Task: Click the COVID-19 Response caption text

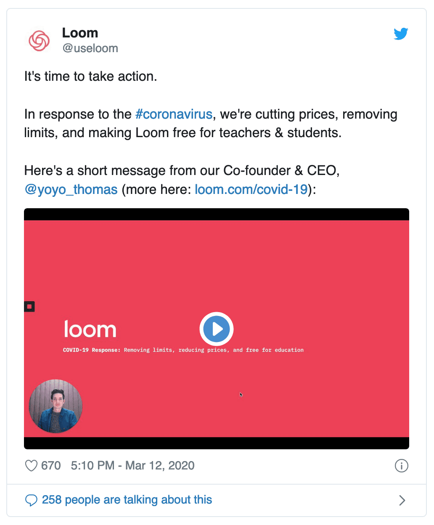Action: 183,350
